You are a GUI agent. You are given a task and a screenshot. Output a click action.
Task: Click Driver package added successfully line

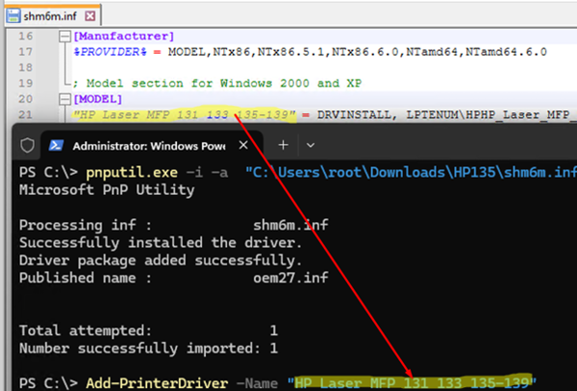tap(161, 260)
